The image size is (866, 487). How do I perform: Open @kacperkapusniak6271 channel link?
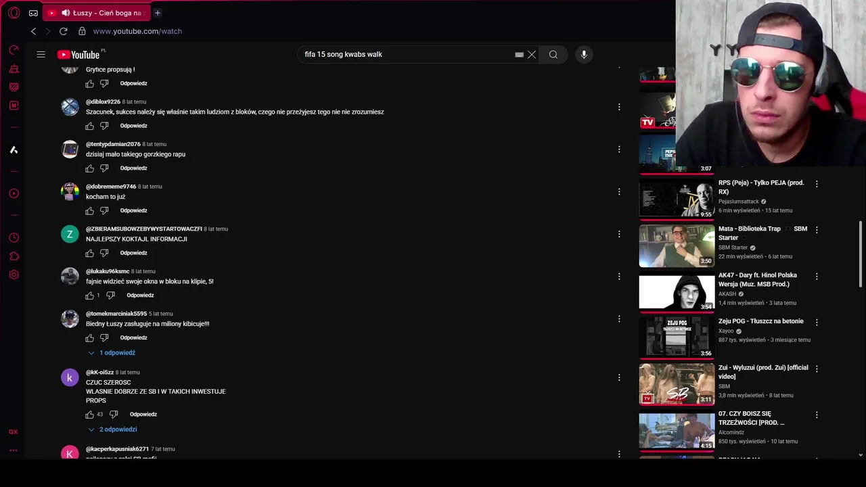tap(117, 449)
